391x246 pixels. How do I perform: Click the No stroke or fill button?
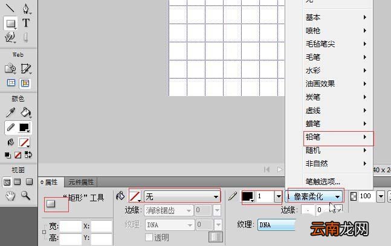[x=18, y=155]
